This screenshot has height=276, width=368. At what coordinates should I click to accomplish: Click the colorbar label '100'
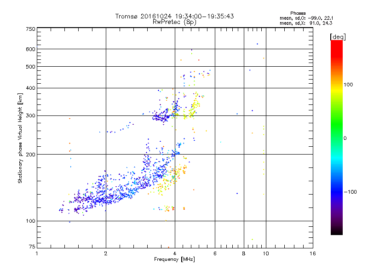point(348,85)
